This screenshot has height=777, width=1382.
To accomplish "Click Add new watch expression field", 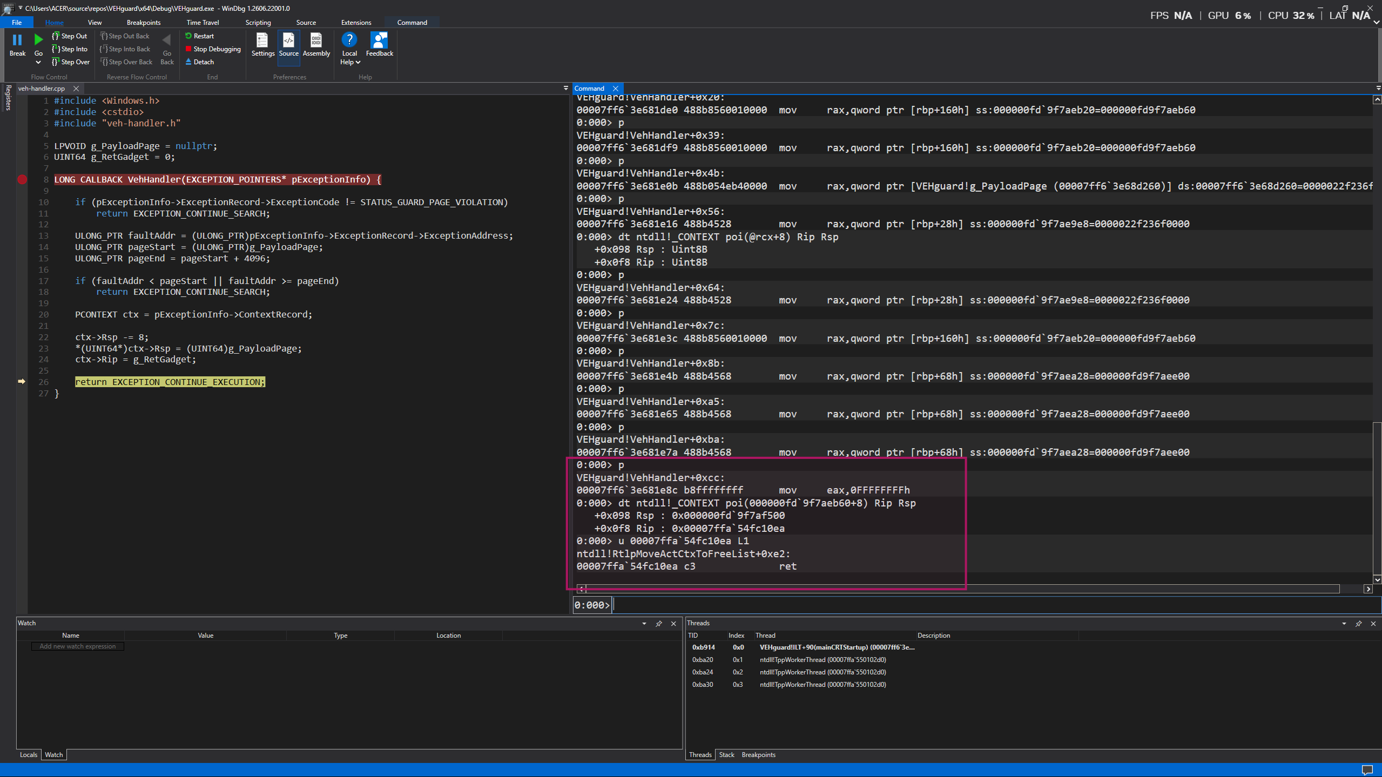I will (x=78, y=646).
